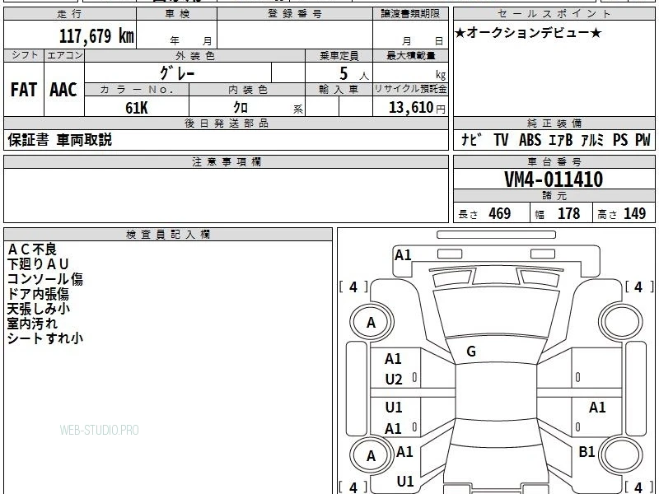
Task: Select the エアB airbag label
Action: [561, 140]
